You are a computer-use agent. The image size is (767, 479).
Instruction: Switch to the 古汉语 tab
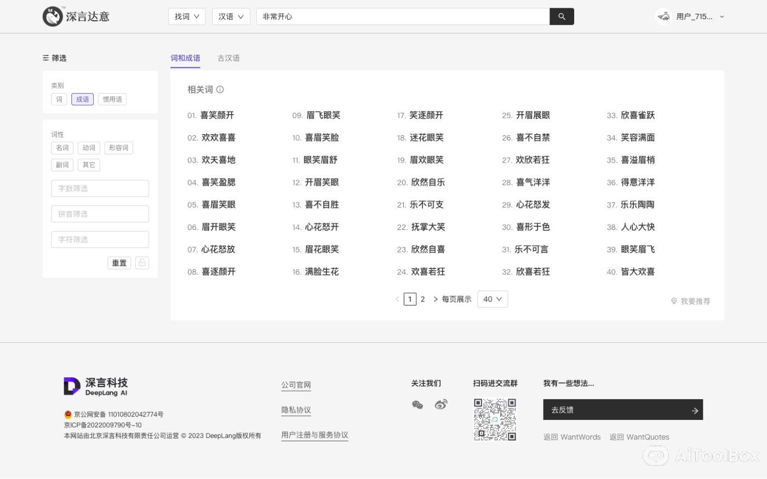click(x=228, y=58)
